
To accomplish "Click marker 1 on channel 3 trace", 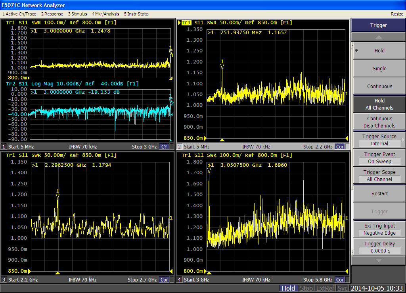I will [57, 196].
